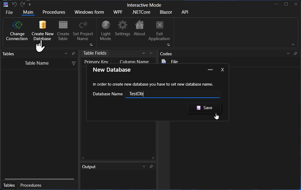Click the Save button
Screen dimensions: 301x190
click(x=204, y=108)
